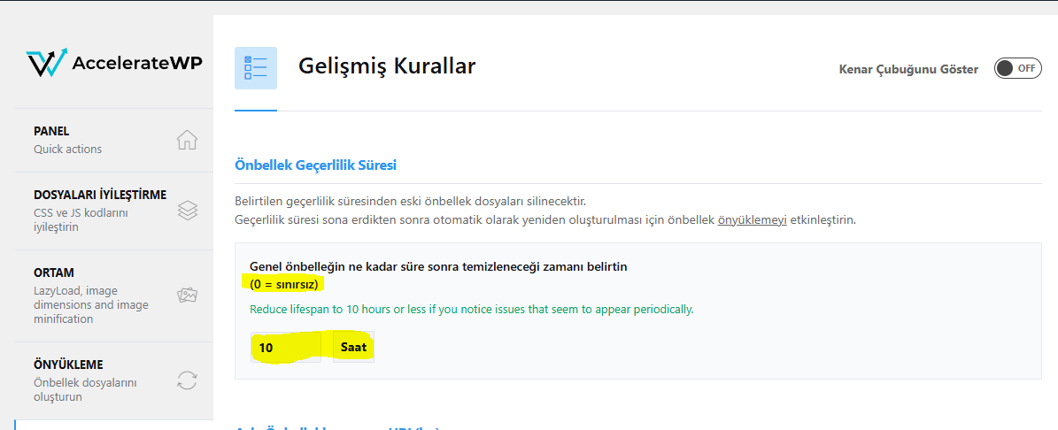Switch to the ÖNYÜKLEME menu section
This screenshot has width=1058, height=430.
pos(68,365)
